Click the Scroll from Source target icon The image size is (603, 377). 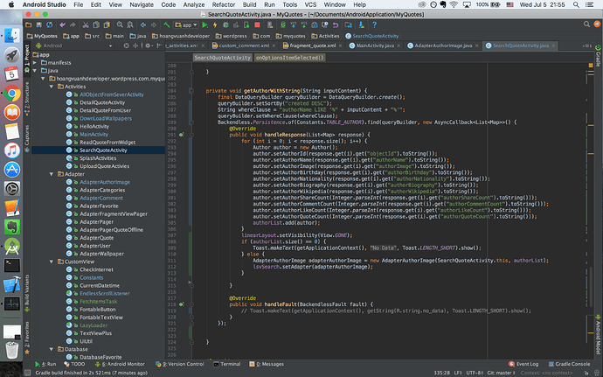point(126,45)
